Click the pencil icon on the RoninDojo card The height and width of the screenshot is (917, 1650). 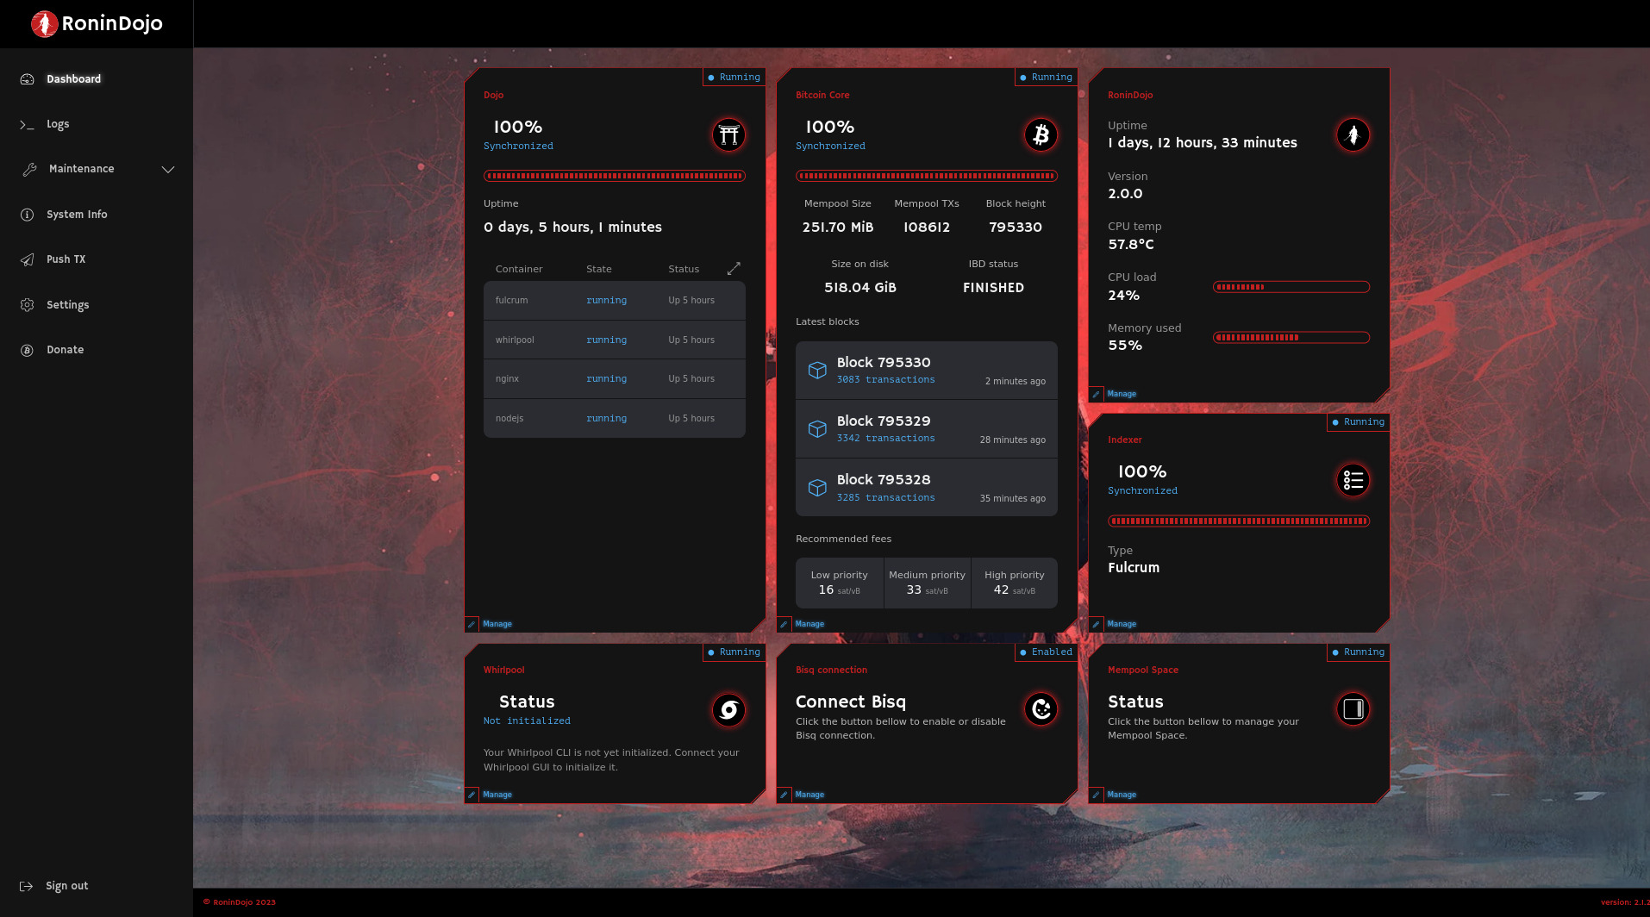[1096, 394]
